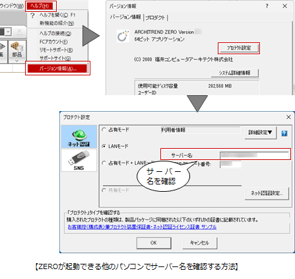Choose バージョン情報(A)... menu entry
Image resolution: width=295 pixels, height=279 pixels.
[x=57, y=69]
